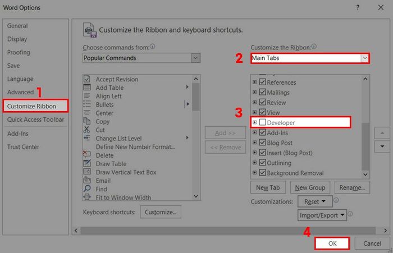Uncheck the Outlining checkbox
The height and width of the screenshot is (253, 393).
pos(262,162)
